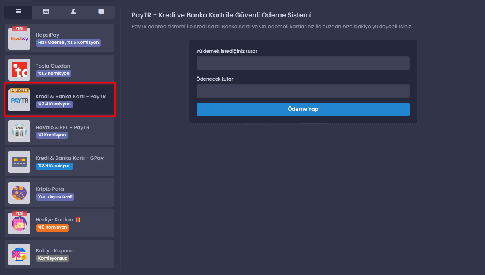Click the PayTR page heading text
The height and width of the screenshot is (275, 485).
tap(222, 15)
